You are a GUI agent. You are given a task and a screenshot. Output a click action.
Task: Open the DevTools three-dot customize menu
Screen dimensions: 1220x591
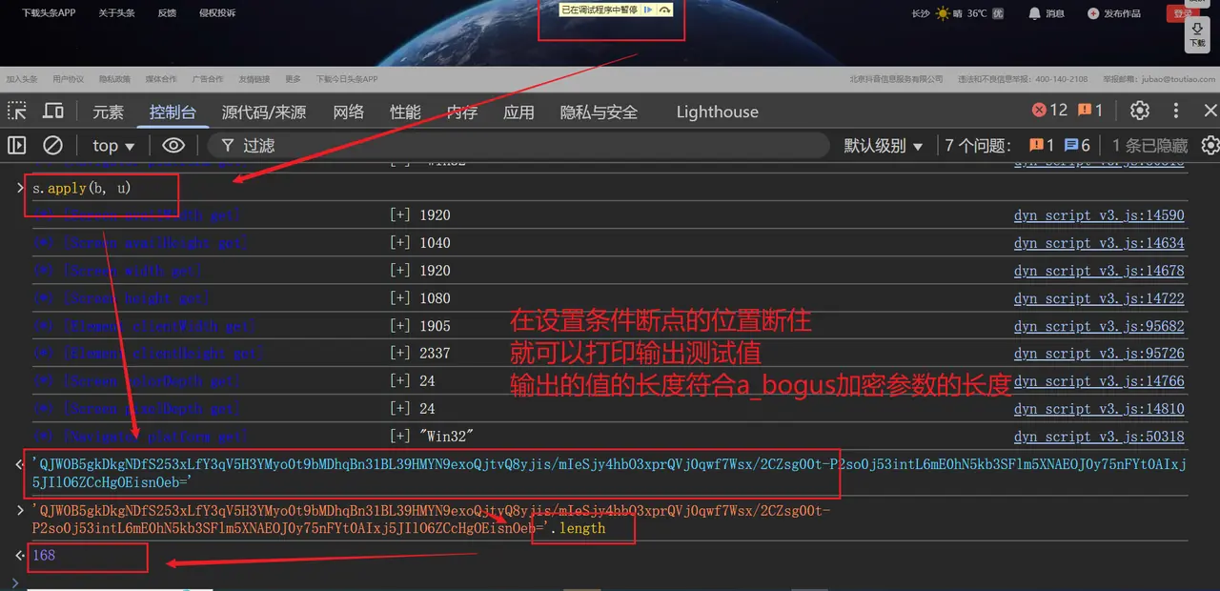(1176, 111)
